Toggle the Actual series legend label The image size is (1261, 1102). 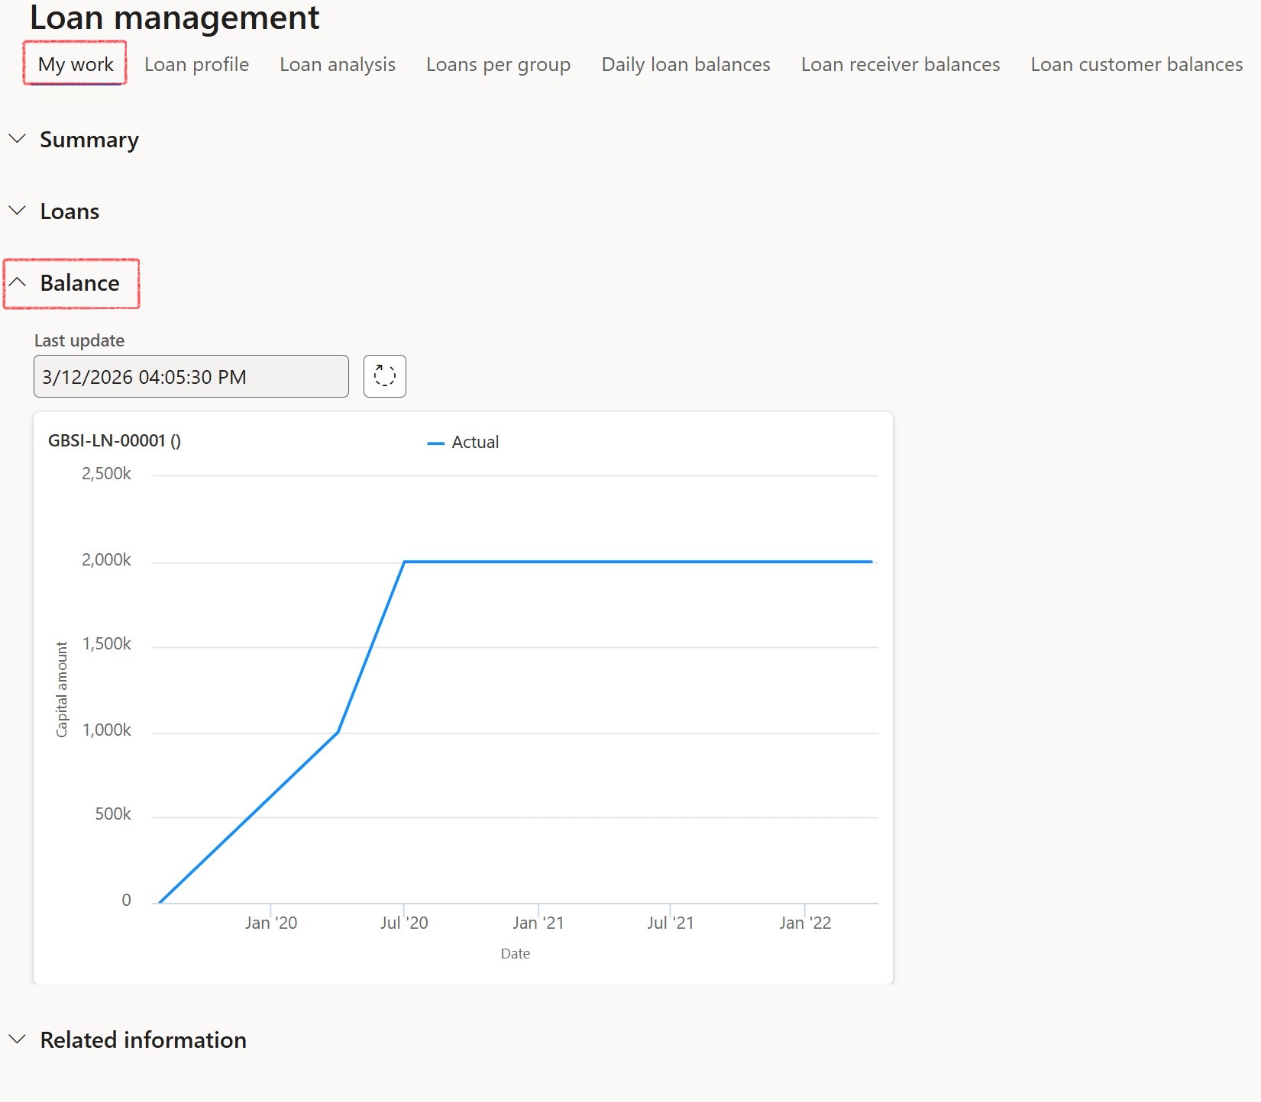tap(475, 442)
